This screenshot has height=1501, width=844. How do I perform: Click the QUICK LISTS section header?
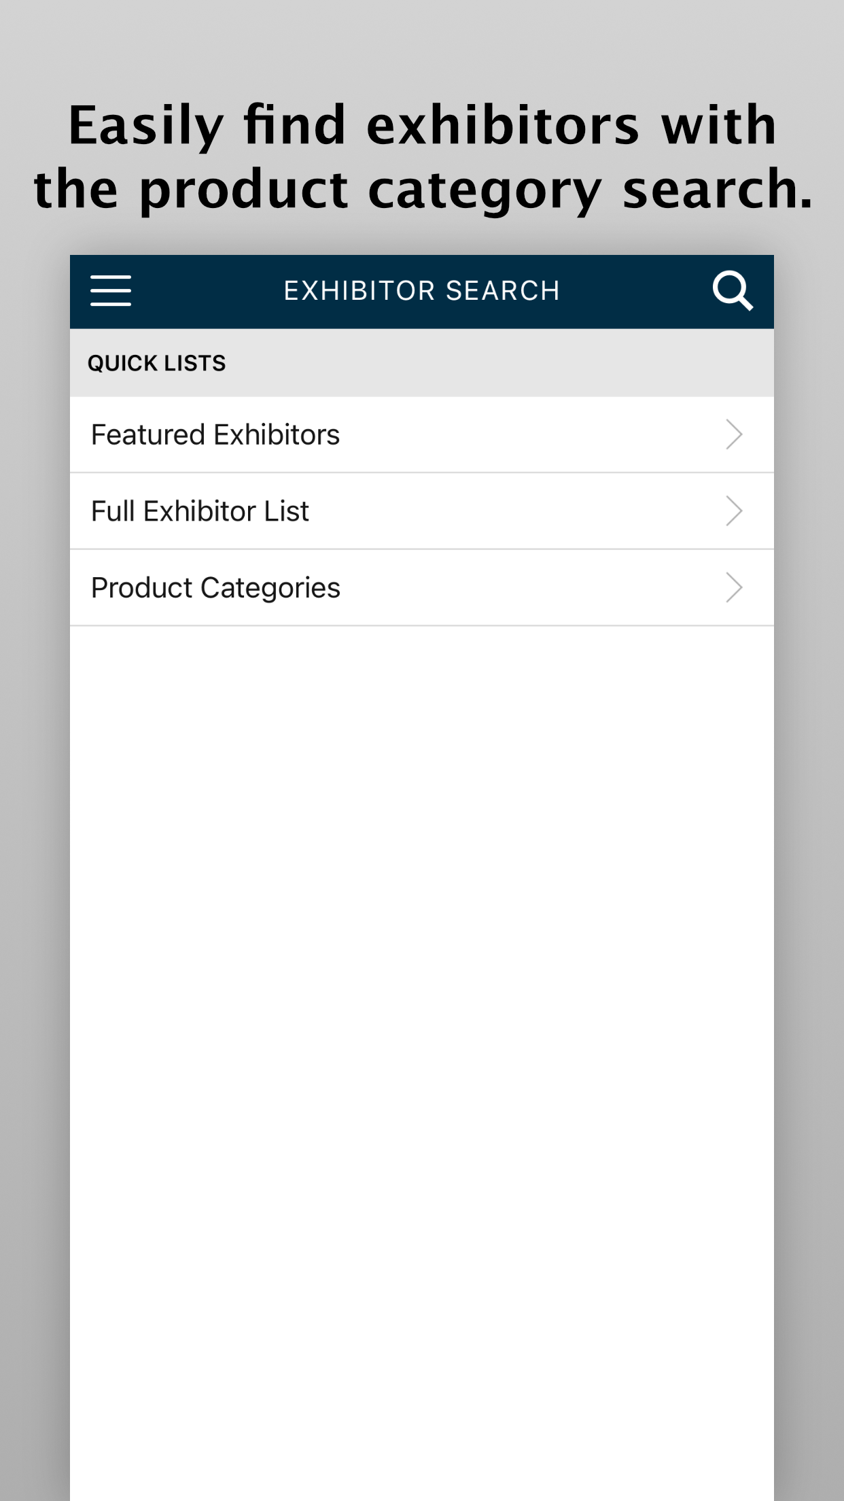(156, 363)
